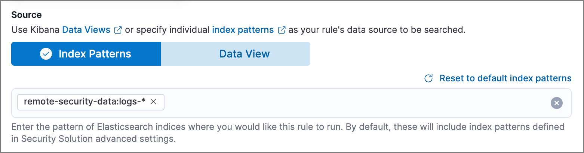Click external link icon after index patterns
The image size is (584, 153).
click(x=282, y=30)
